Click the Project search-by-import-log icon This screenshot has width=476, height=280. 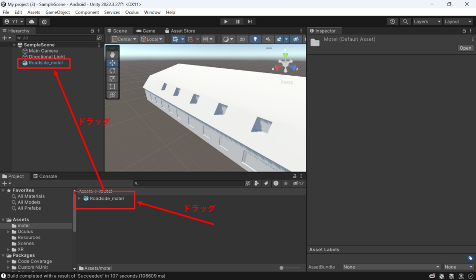click(276, 183)
